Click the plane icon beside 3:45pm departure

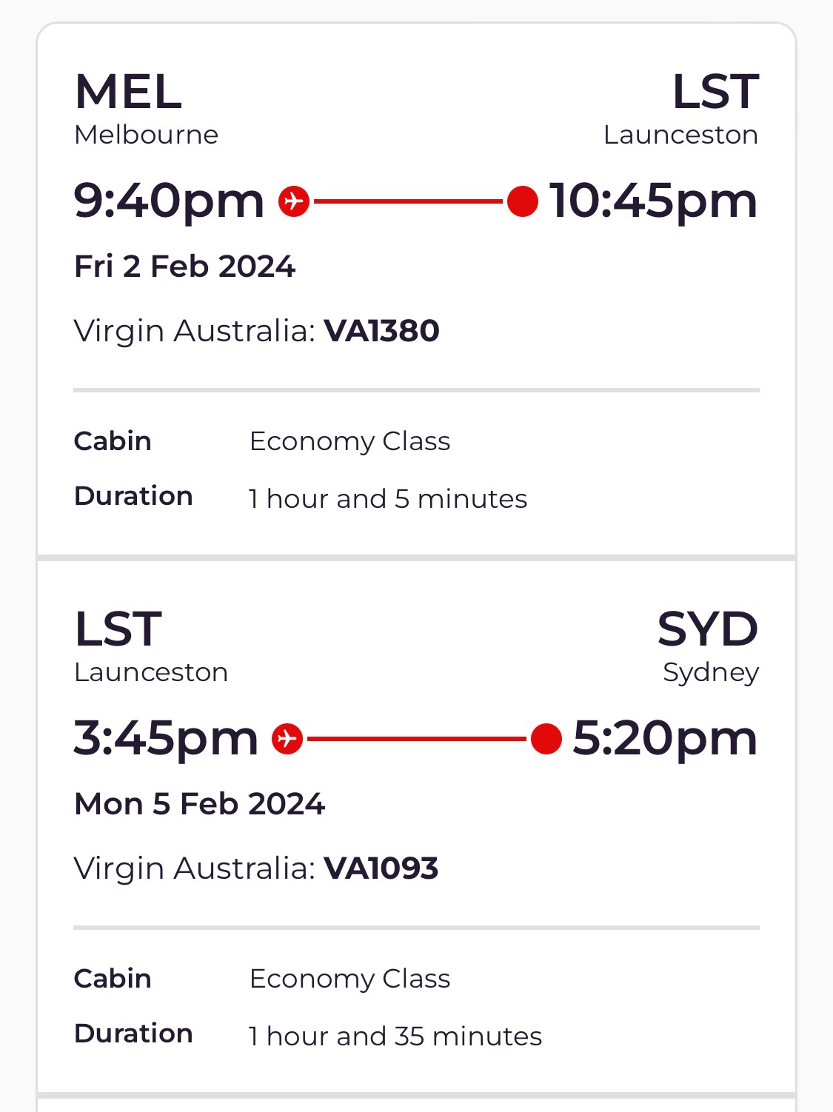(287, 739)
